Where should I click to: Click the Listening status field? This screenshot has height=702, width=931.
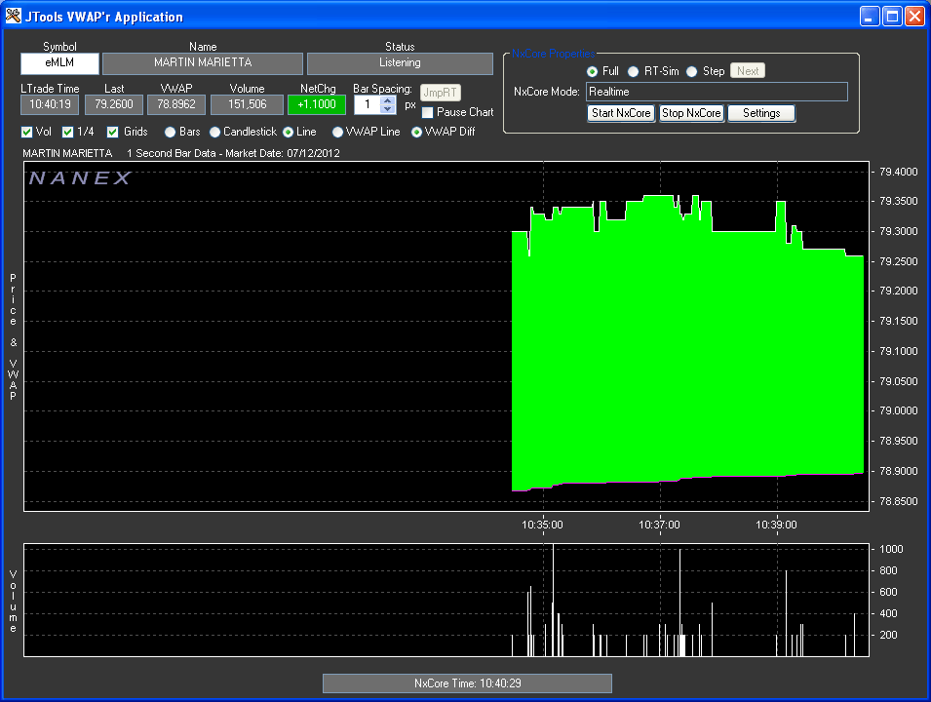[400, 63]
